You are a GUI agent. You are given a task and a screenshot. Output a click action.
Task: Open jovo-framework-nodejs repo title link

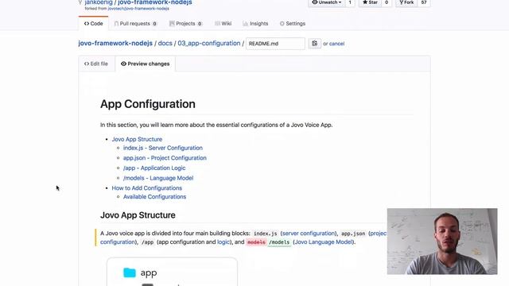tap(155, 2)
